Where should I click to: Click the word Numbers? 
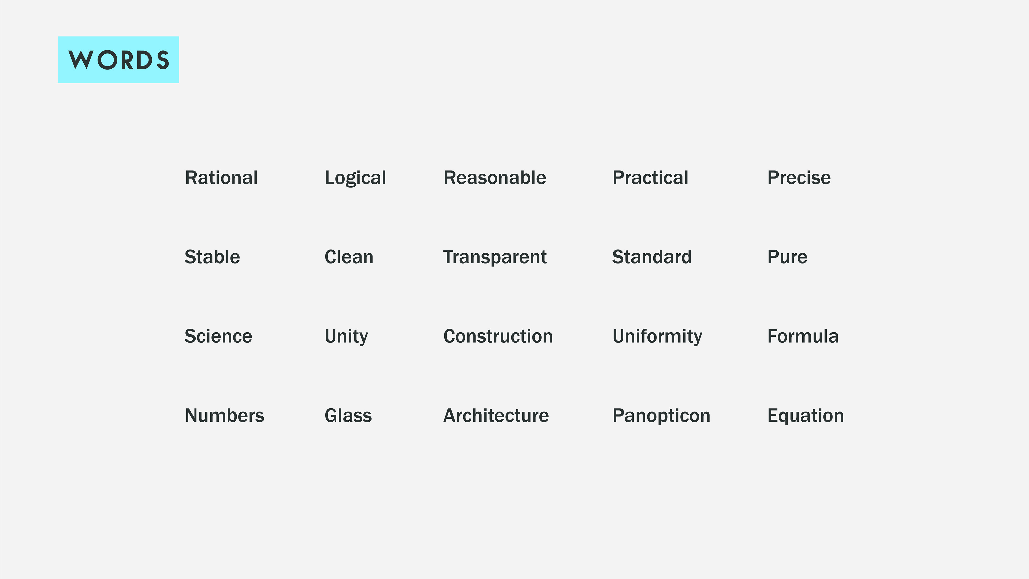(225, 415)
